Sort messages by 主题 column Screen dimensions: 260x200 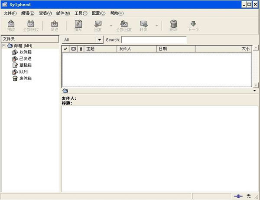click(x=101, y=49)
